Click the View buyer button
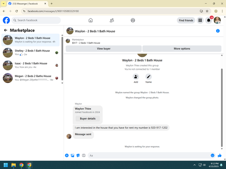This screenshot has height=169, width=226. click(x=104, y=49)
